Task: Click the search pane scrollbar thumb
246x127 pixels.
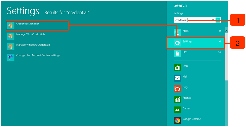Action: (x=226, y=57)
